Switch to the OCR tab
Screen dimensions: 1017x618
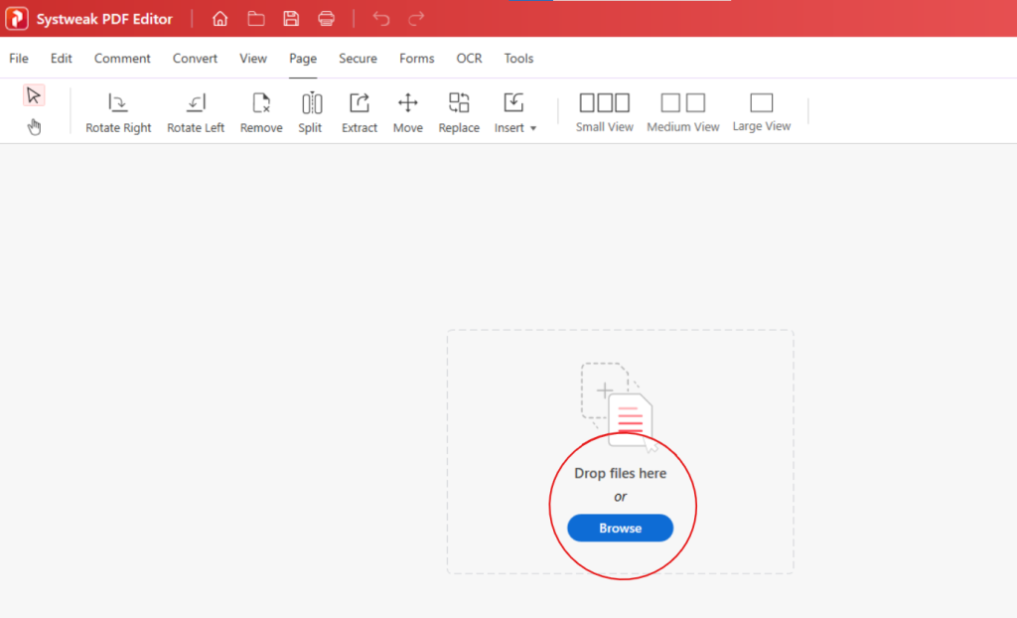[469, 58]
